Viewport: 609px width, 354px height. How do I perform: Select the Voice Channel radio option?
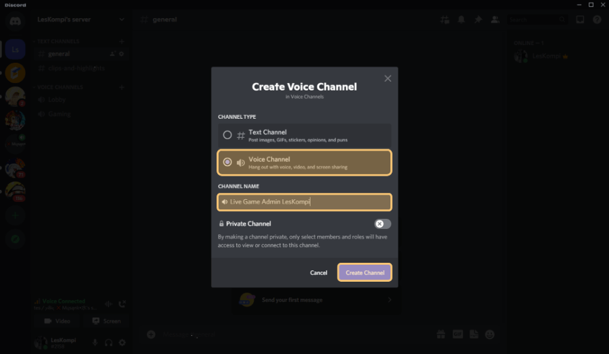(304, 162)
